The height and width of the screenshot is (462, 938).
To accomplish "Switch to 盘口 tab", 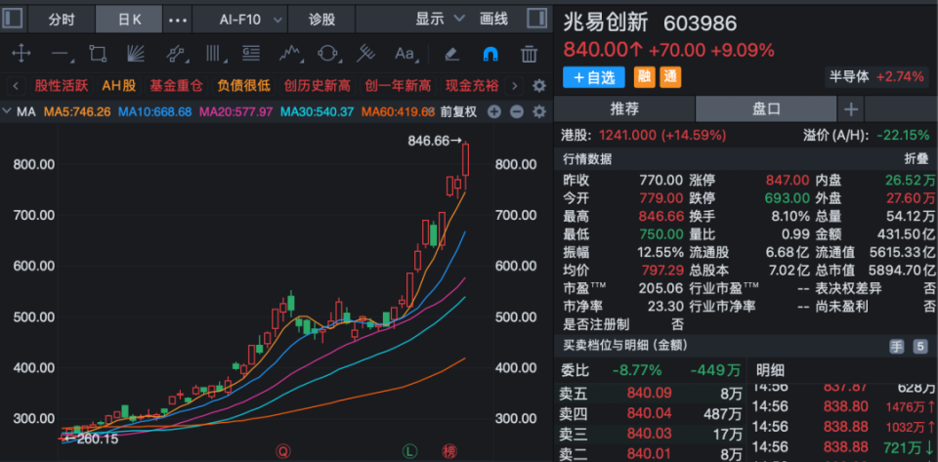I will tap(766, 109).
